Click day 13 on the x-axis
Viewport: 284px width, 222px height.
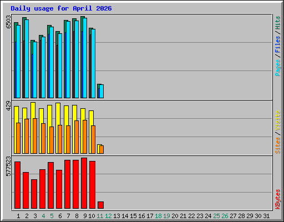(x=116, y=216)
